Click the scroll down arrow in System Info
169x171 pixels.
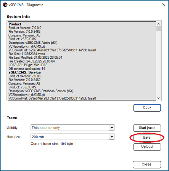click(158, 98)
